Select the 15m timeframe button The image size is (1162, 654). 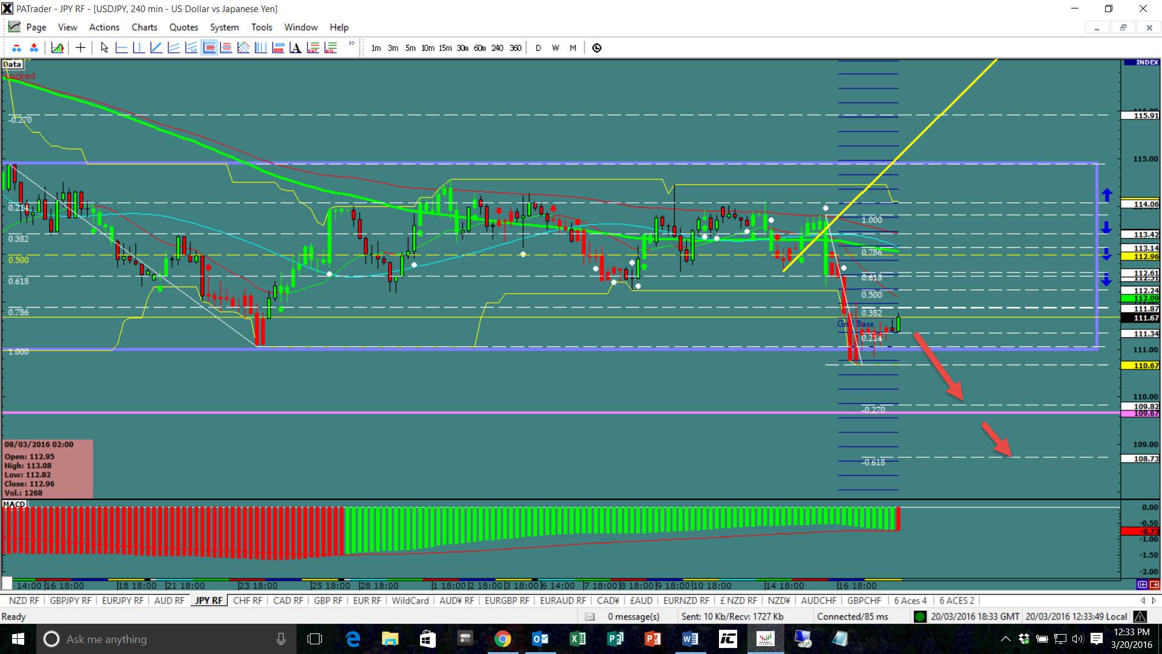tap(445, 48)
